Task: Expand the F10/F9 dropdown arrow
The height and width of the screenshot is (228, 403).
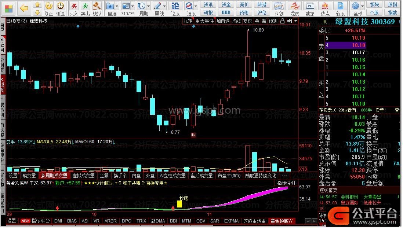Action: pyautogui.click(x=132, y=6)
